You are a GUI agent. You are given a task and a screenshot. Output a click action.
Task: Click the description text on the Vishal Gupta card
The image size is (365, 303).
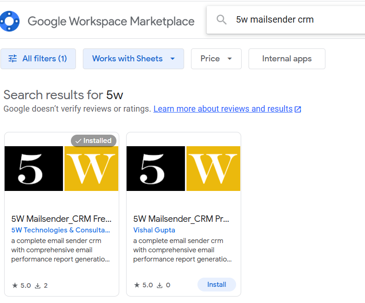(x=182, y=250)
